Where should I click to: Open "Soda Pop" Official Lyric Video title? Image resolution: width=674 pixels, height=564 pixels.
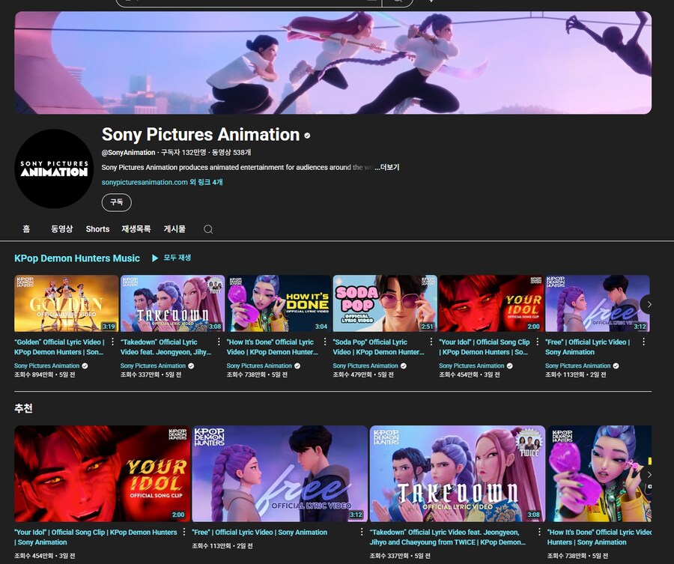[x=378, y=347]
